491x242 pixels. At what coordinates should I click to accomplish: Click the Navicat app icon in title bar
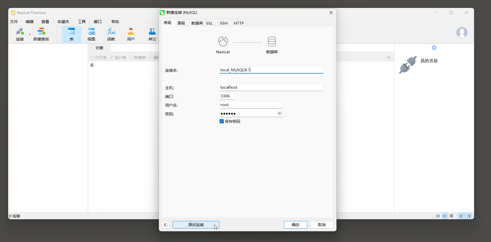click(x=13, y=13)
